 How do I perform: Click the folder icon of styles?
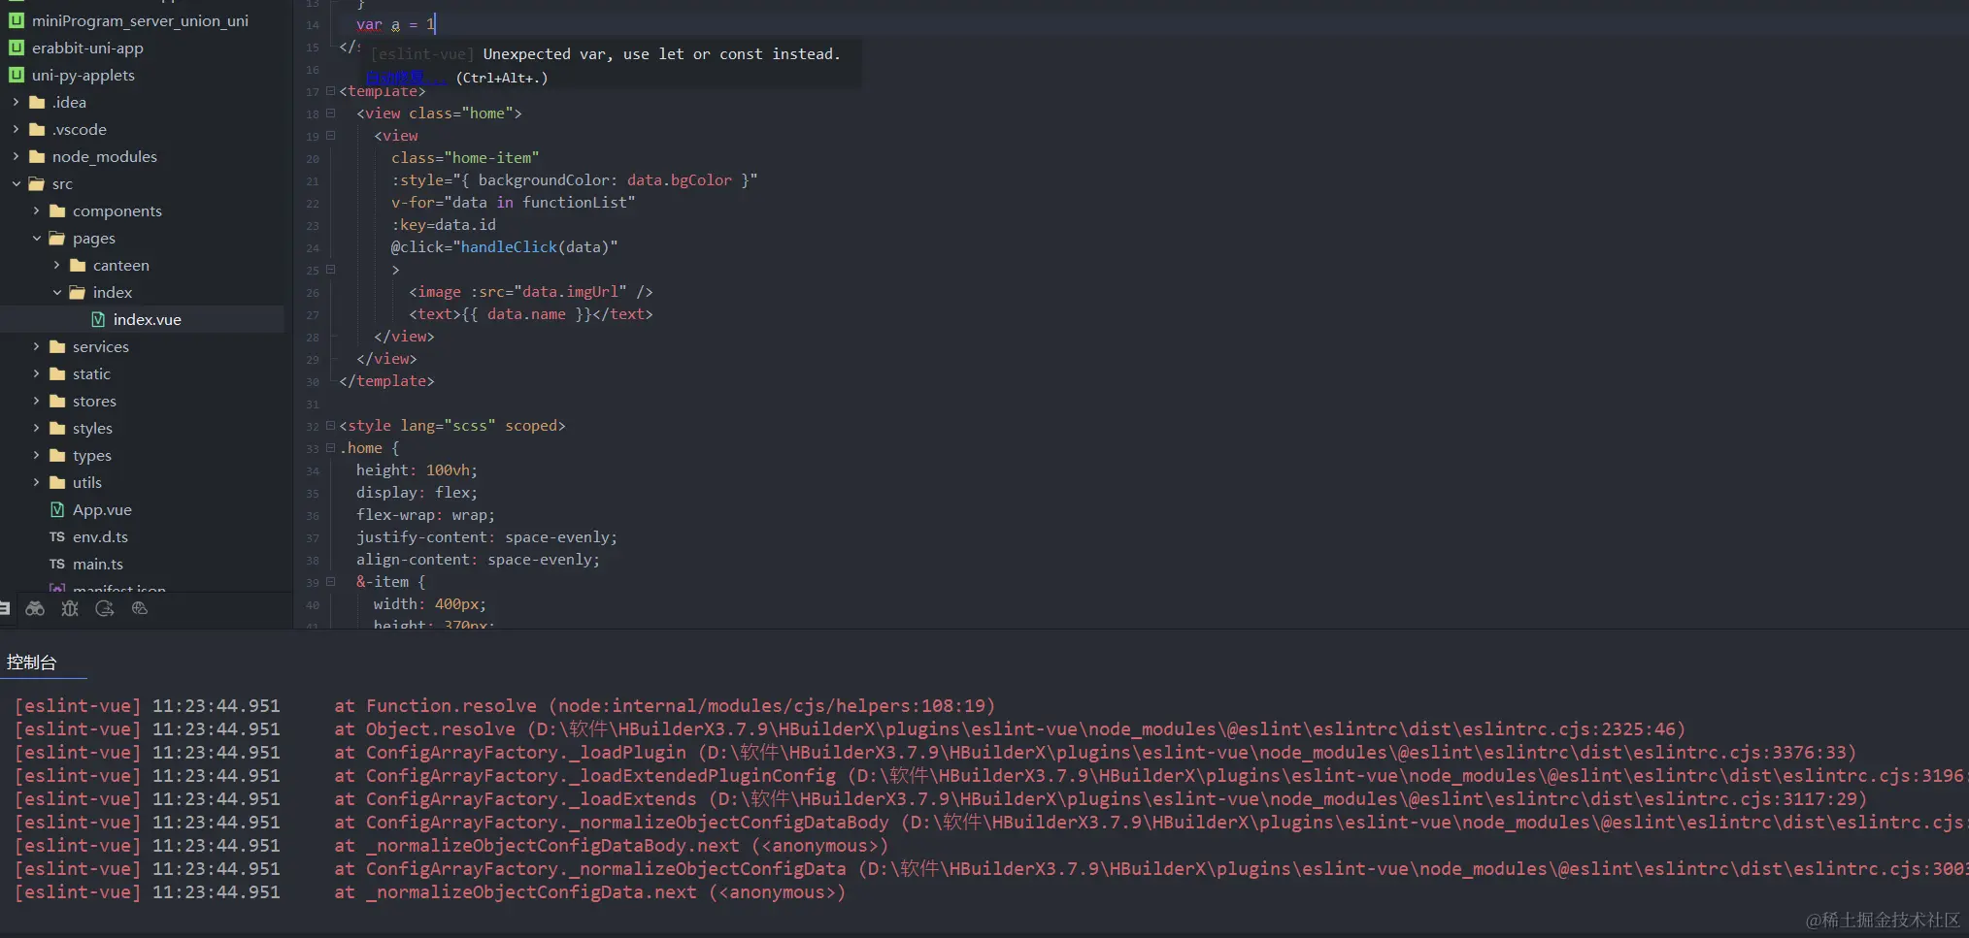point(57,428)
